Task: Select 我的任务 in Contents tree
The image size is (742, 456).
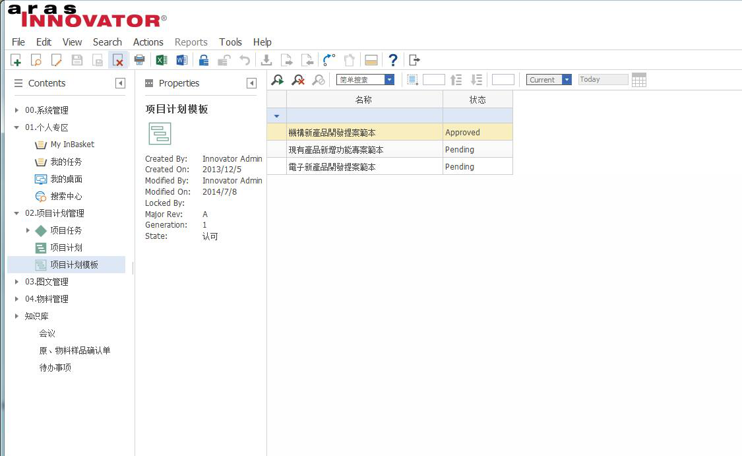Action: click(x=66, y=162)
